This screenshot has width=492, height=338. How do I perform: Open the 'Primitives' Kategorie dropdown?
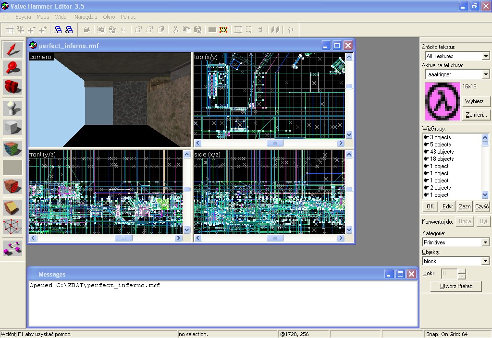[485, 242]
